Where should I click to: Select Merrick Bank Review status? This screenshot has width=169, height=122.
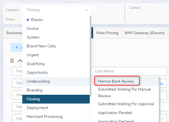[x=116, y=81]
